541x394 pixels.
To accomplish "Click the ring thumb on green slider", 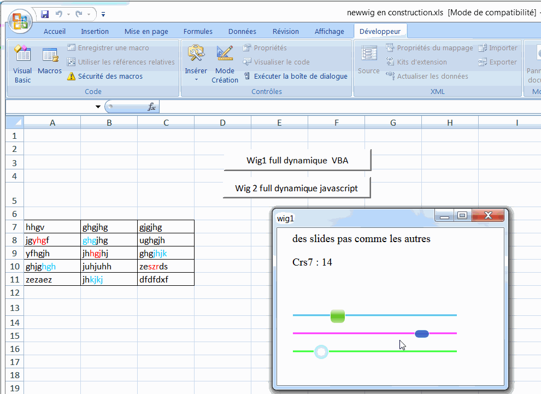I will (x=321, y=352).
